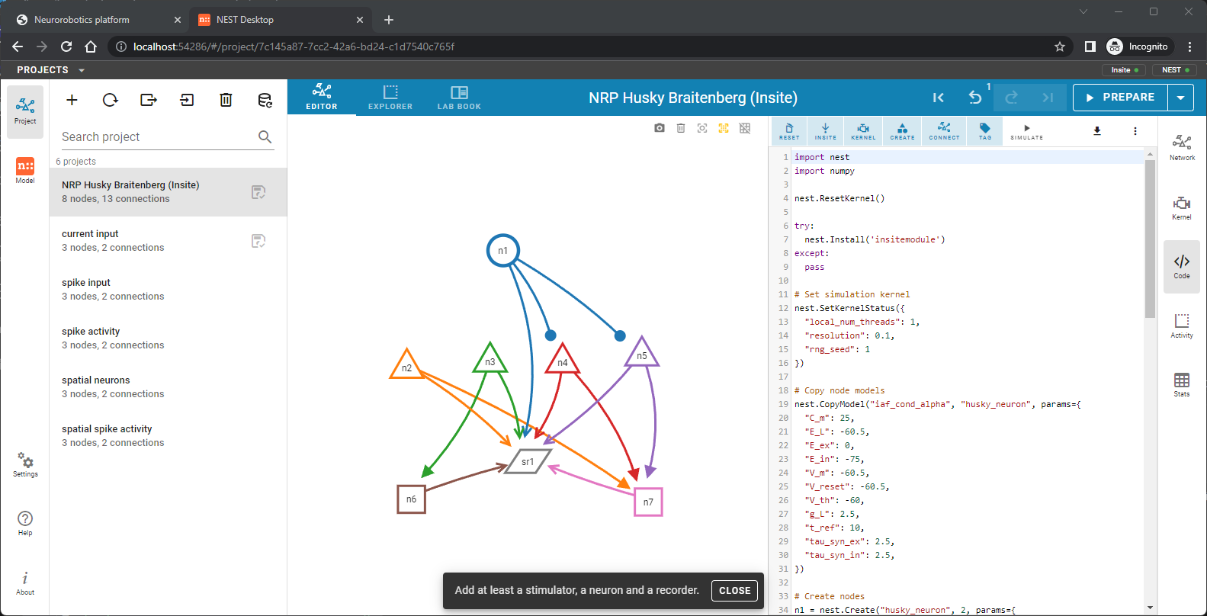The image size is (1207, 616).
Task: Open the Model view in left sidebar
Action: (x=25, y=171)
